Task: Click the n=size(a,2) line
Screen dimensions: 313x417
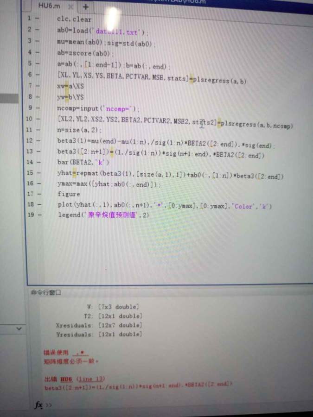Action: pyautogui.click(x=79, y=130)
